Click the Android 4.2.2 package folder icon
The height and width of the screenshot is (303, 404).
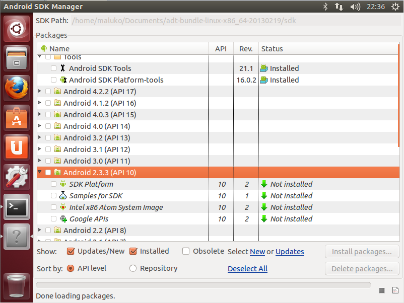(57, 91)
